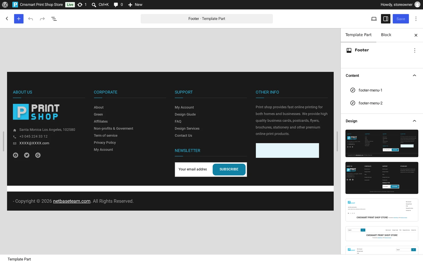Click Template Part in the breadcrumb bar
Screen dimensions: 423x264
19,259
